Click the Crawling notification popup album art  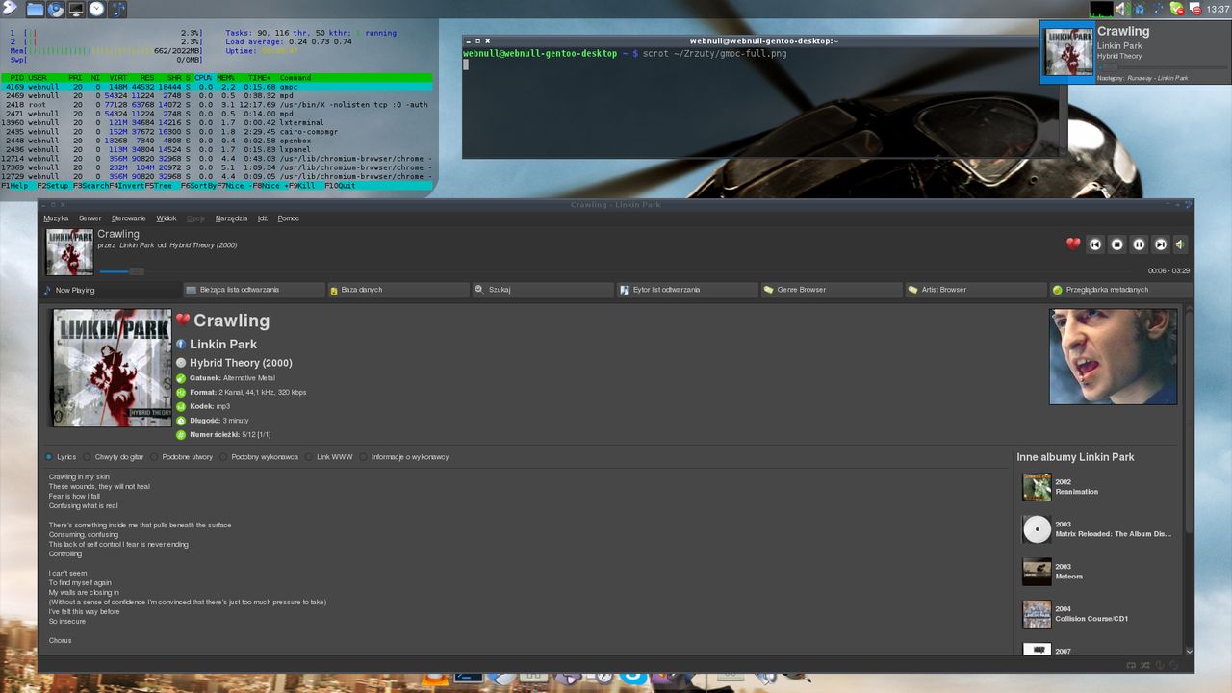click(1068, 51)
